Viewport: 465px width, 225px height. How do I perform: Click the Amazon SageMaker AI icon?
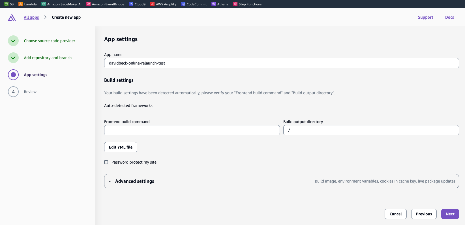point(44,4)
